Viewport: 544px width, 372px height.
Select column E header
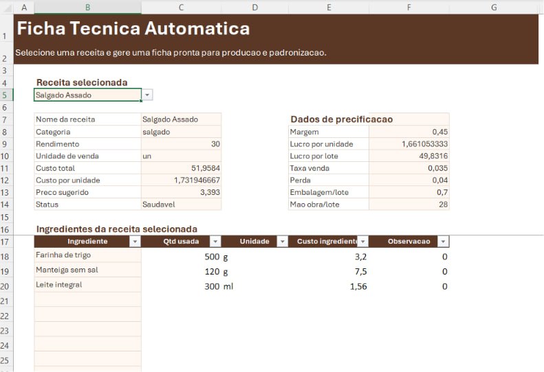tap(329, 8)
